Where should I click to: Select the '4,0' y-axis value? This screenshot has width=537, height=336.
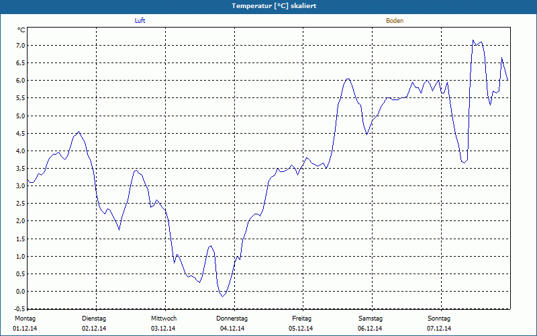point(21,151)
